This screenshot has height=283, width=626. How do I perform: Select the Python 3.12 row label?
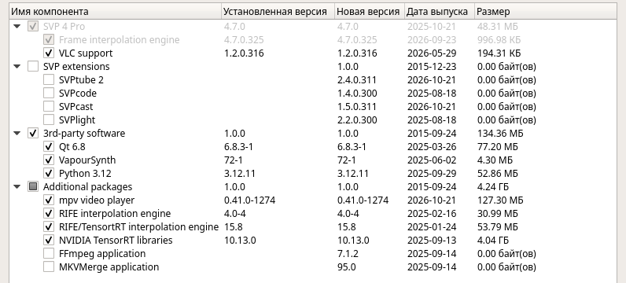click(x=85, y=173)
